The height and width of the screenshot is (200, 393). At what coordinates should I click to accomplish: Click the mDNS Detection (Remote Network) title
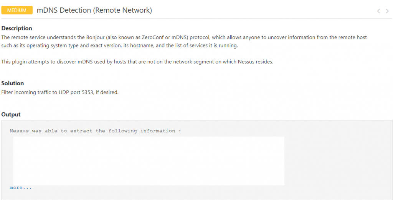coord(94,10)
